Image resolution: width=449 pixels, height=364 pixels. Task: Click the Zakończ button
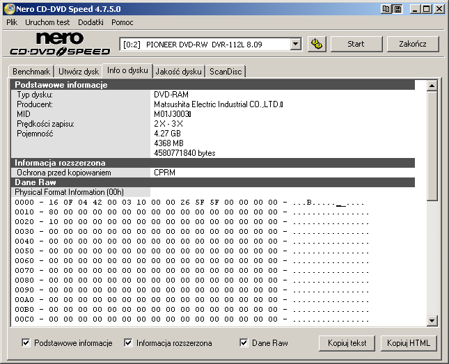tap(413, 44)
